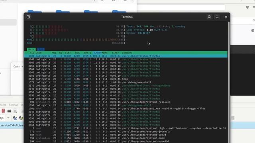Sort htop by the USER column header
255x143 pixels.
(x=39, y=53)
